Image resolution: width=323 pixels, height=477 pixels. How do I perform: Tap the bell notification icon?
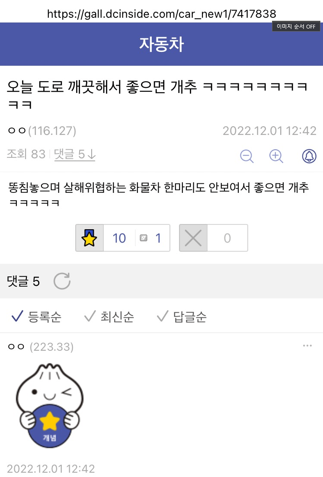[309, 156]
